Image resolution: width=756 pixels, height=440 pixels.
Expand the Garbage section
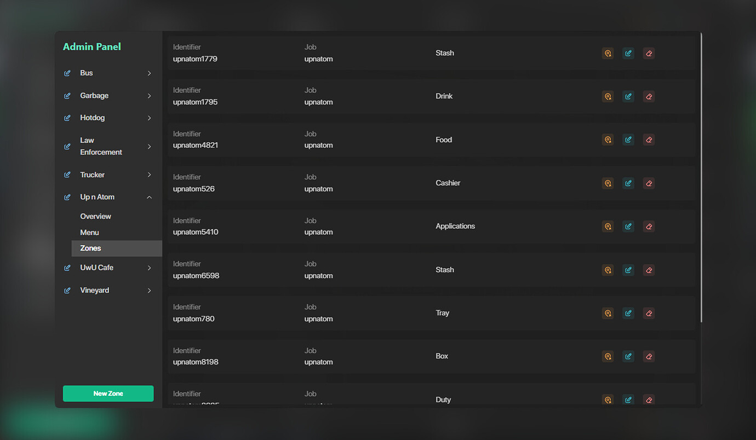click(x=149, y=95)
